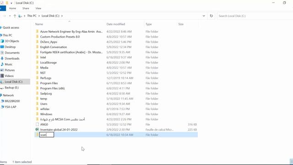Screen dimensions: 293x165
Task: Open Music in the sidebar
Action: pos(8,64)
